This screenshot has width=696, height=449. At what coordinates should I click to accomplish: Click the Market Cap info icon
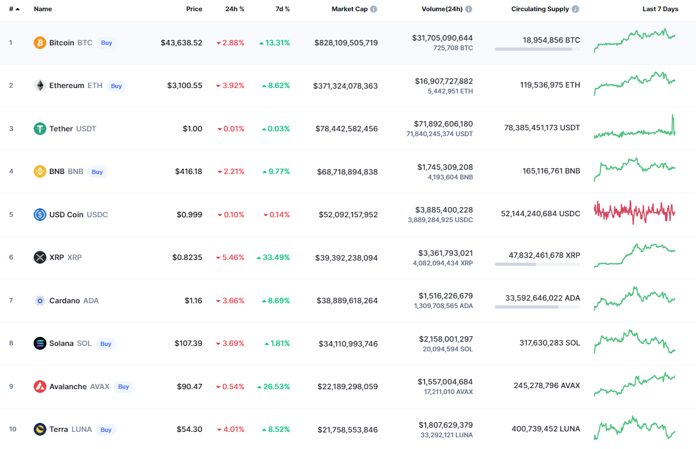coord(374,9)
